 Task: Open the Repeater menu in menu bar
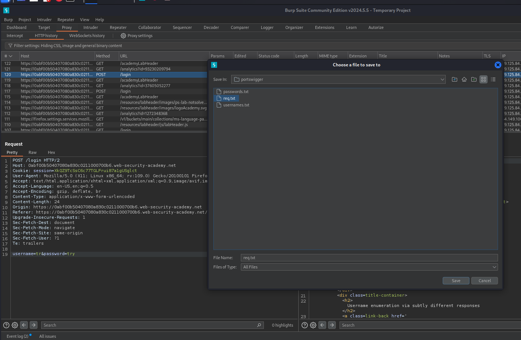pos(66,20)
